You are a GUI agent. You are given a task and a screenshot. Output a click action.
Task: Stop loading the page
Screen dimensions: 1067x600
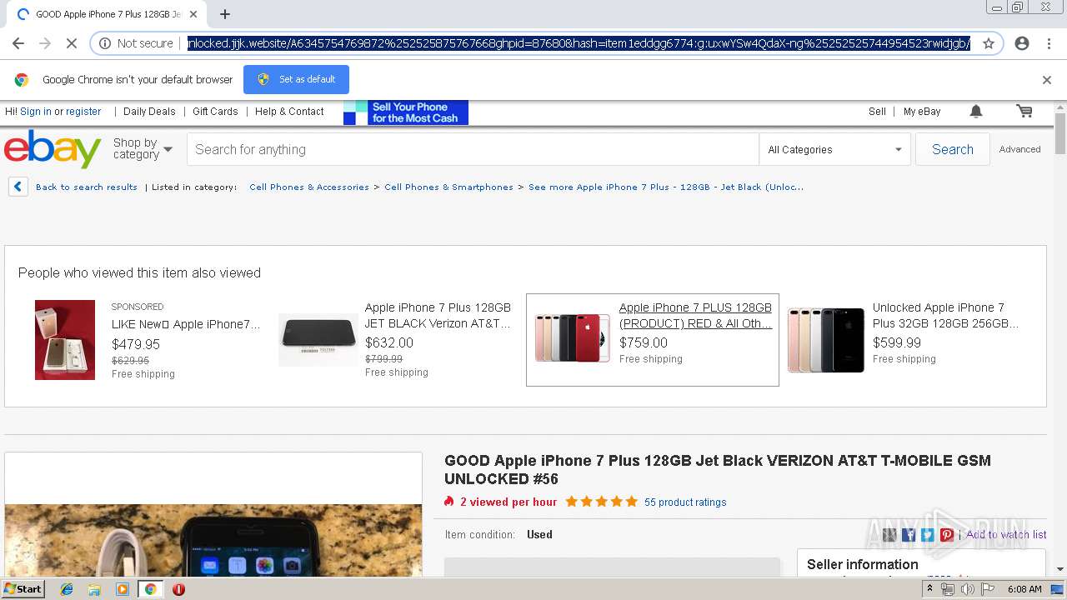coord(72,43)
